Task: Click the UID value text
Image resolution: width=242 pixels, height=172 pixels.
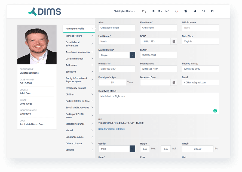Action: (121, 123)
